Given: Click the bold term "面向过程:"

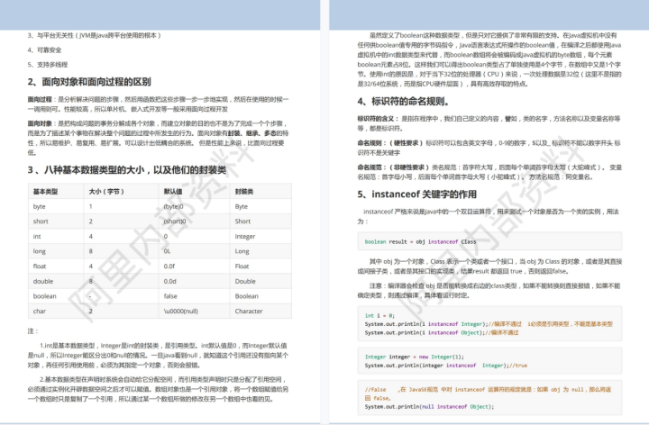Looking at the screenshot, I should pyautogui.click(x=41, y=99).
